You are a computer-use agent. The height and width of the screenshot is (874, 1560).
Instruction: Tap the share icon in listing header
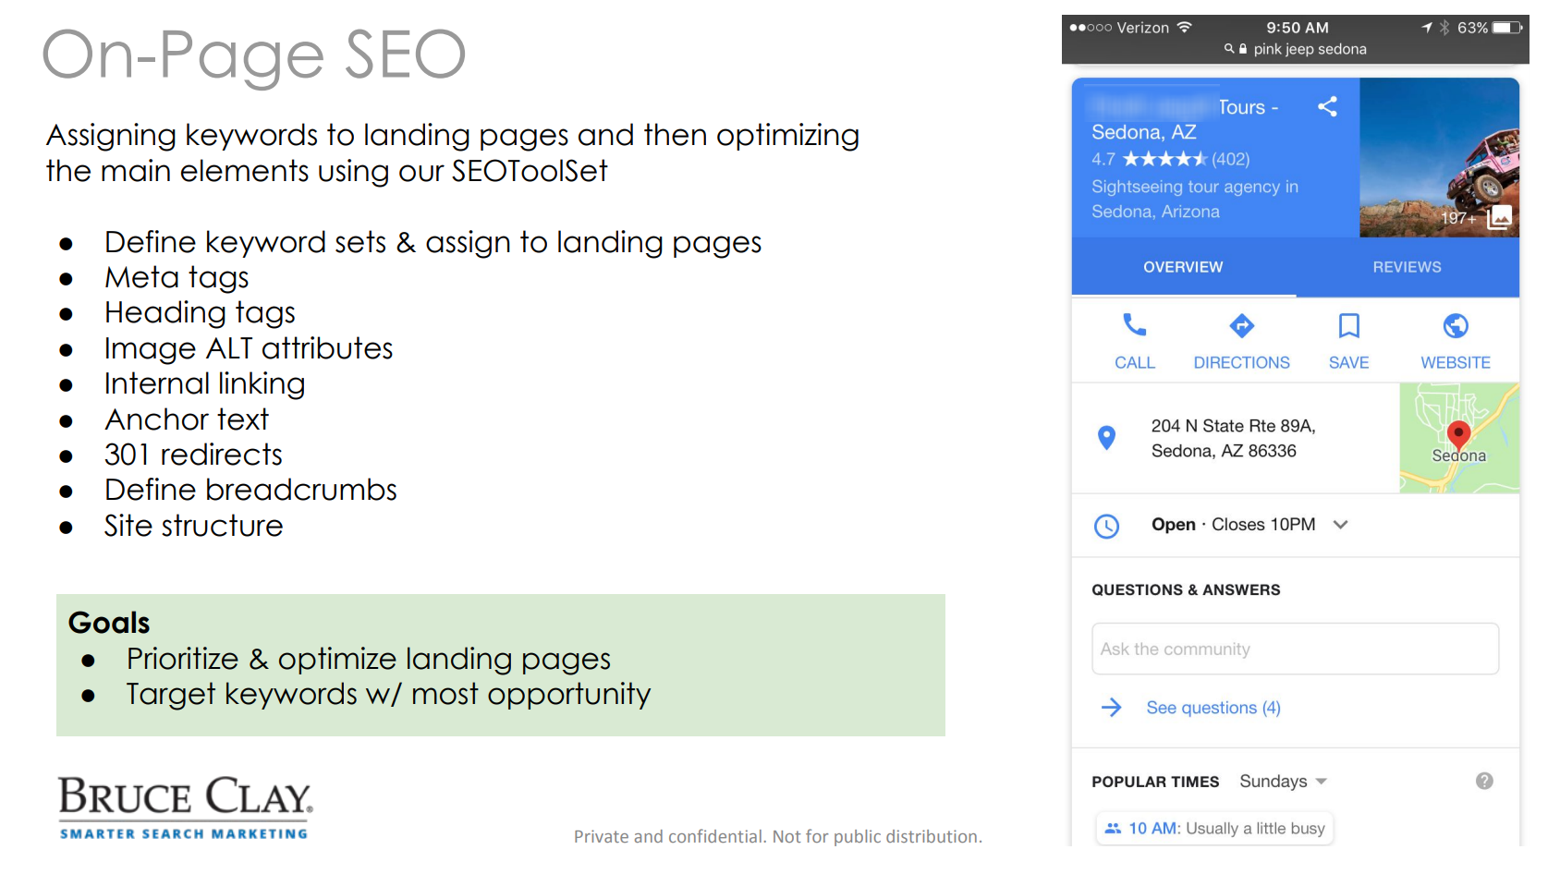[x=1327, y=107]
